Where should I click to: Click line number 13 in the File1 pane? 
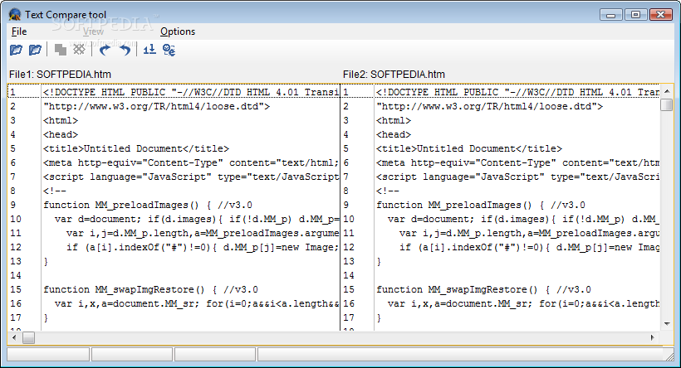16,261
